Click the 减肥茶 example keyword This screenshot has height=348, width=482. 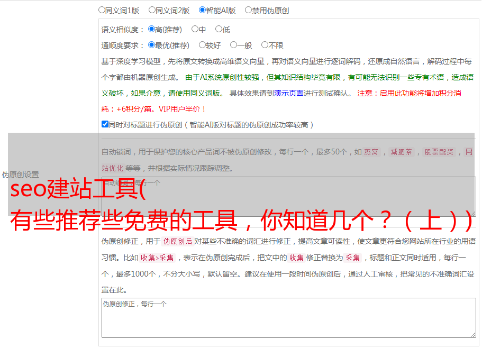tap(401, 152)
